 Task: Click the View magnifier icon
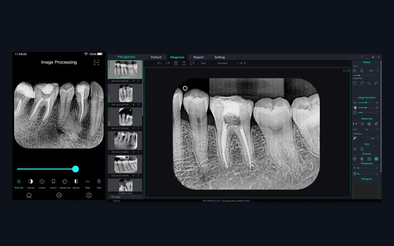362,149
